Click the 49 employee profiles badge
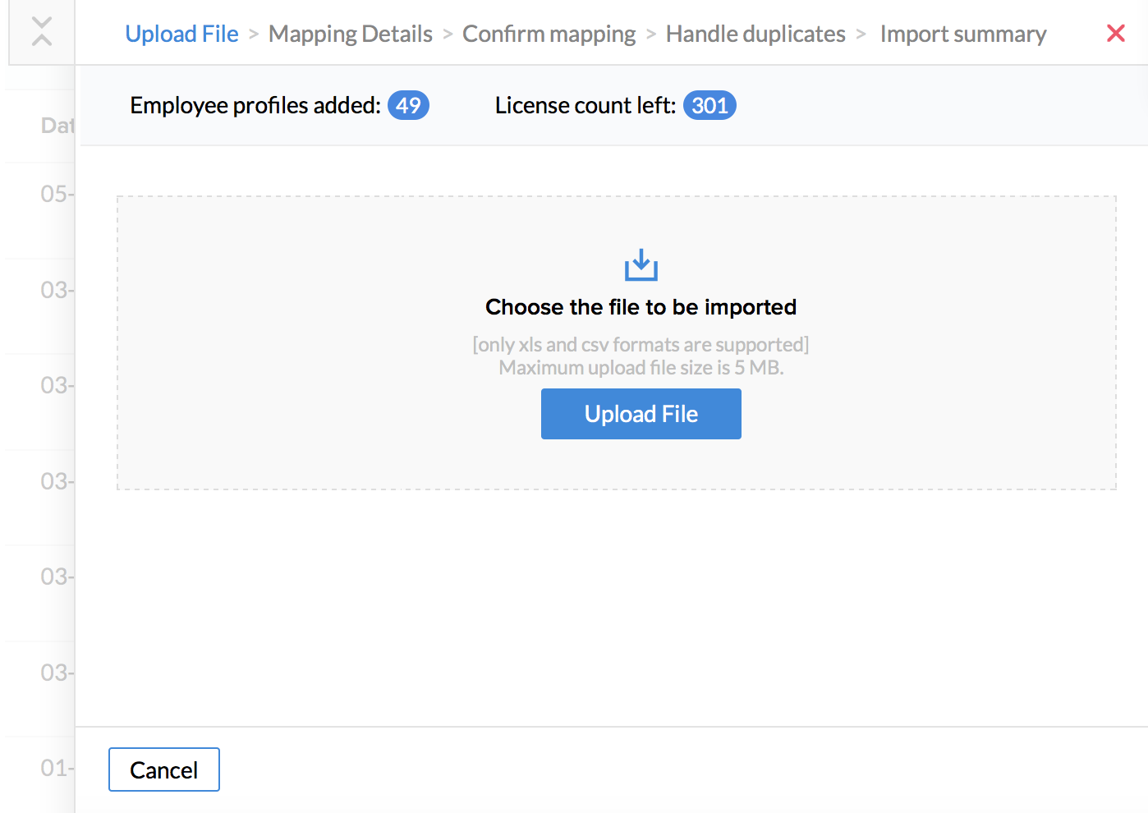The image size is (1148, 813). coord(408,106)
